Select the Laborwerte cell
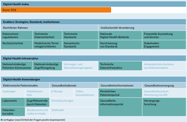 pos(13,102)
